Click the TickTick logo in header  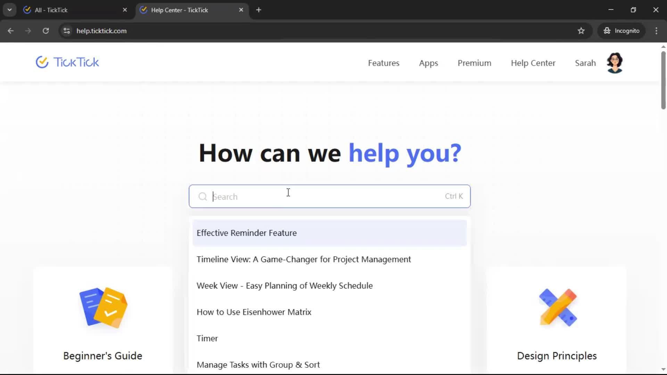67,62
